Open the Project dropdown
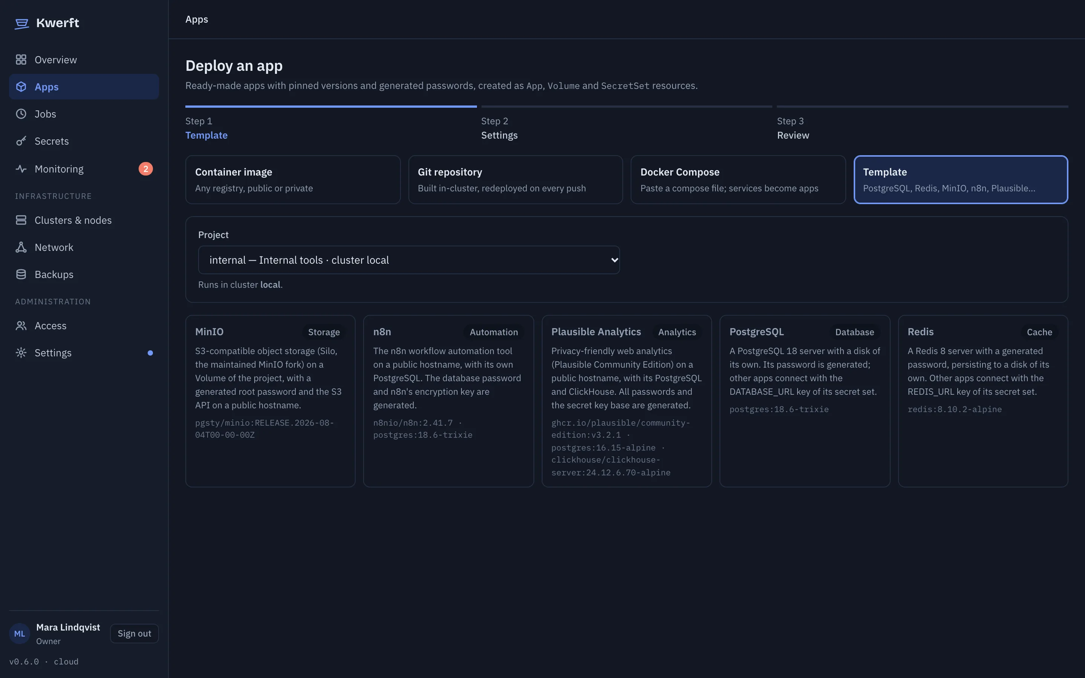Viewport: 1085px width, 678px height. [x=409, y=260]
